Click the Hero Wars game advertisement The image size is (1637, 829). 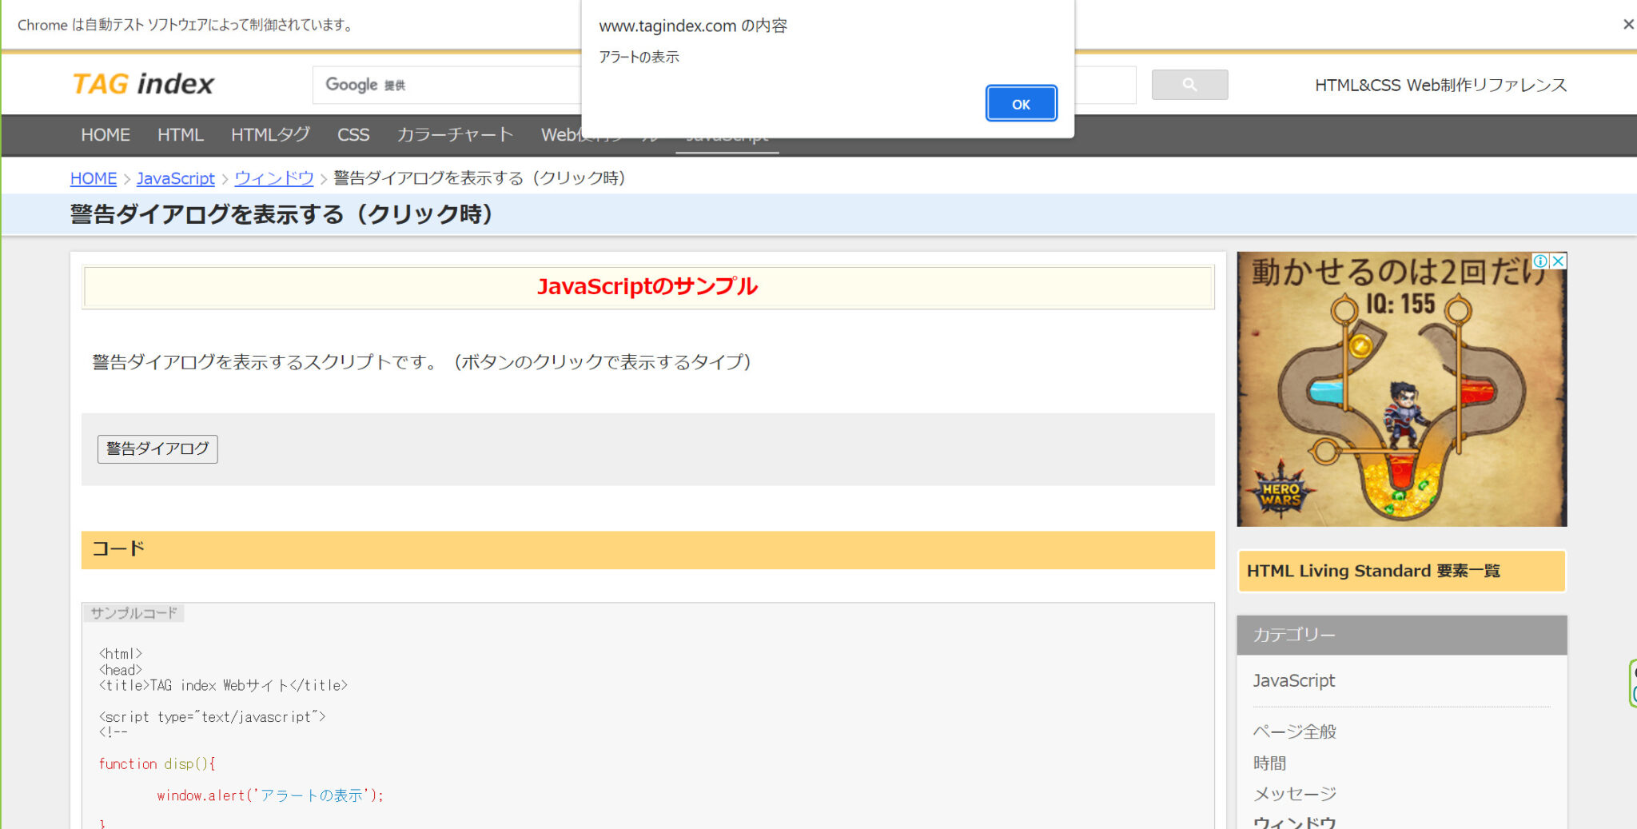coord(1400,400)
